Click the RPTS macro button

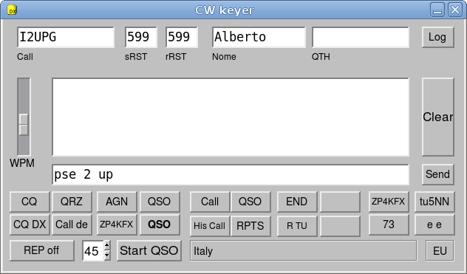250,226
